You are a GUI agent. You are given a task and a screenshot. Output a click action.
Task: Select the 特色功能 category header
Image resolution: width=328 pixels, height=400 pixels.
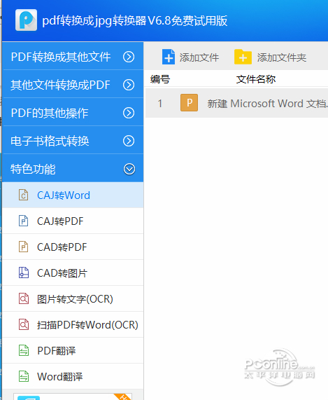pyautogui.click(x=73, y=168)
